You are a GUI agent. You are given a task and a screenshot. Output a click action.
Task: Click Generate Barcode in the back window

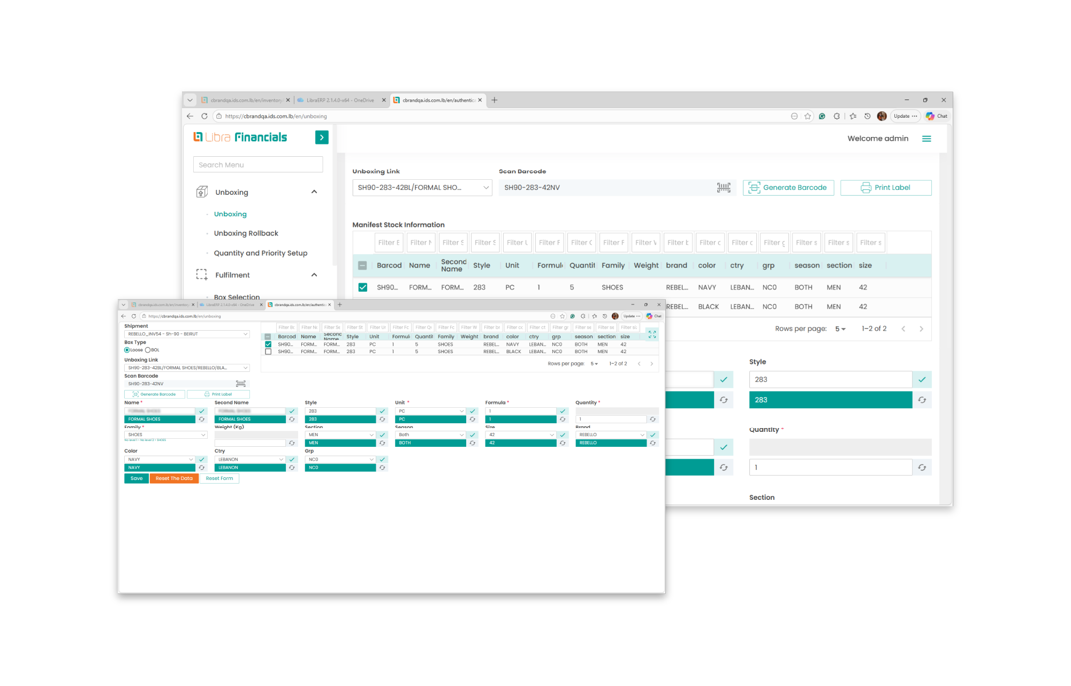(x=788, y=187)
